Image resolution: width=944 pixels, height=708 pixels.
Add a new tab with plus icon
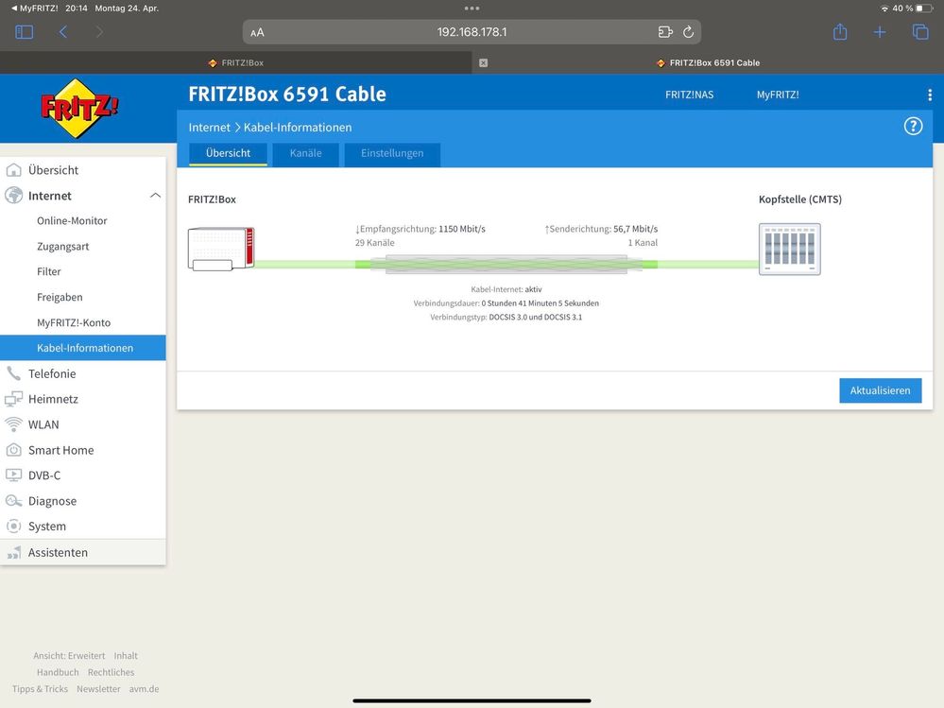[880, 32]
